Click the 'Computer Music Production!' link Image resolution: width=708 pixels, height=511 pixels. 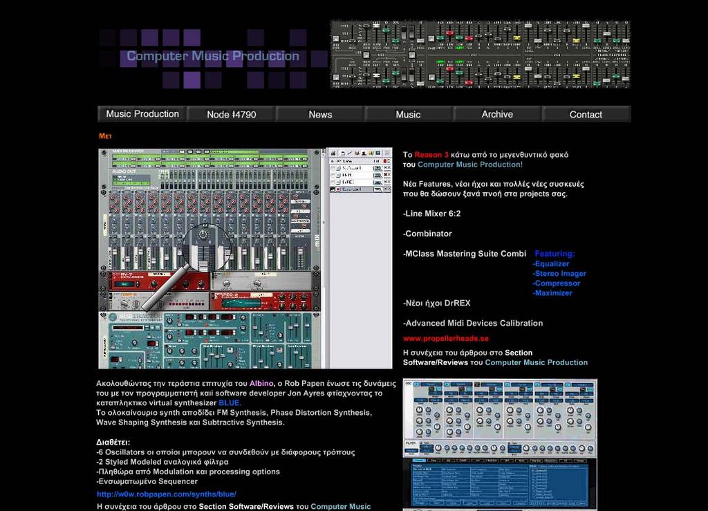[x=470, y=165]
